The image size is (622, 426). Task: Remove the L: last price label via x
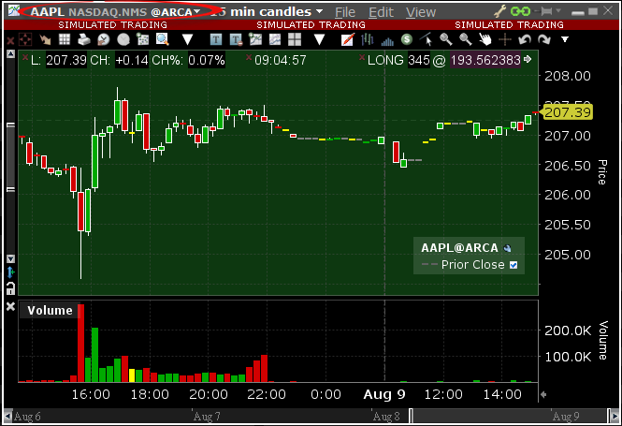point(25,57)
